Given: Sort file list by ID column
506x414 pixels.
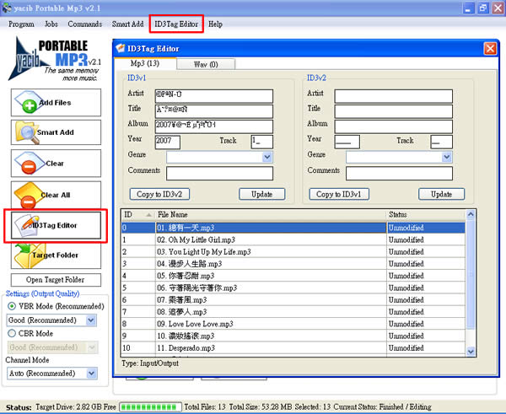Looking at the screenshot, I should click(138, 214).
